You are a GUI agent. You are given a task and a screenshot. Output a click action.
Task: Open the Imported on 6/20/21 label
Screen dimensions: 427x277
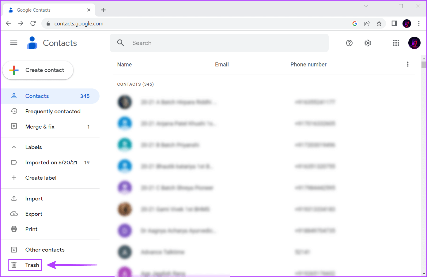pyautogui.click(x=50, y=163)
